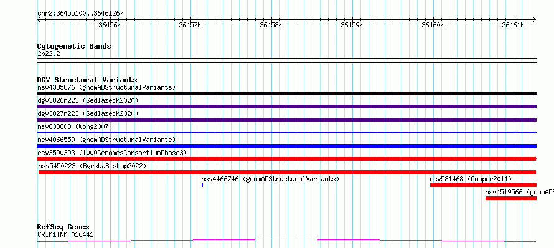Click the chr2:36455100..36461267 coordinates text
Screen dimensions: 554x248
[x=80, y=14]
